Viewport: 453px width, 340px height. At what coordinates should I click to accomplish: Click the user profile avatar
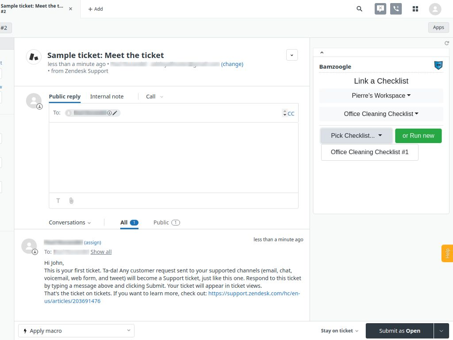(x=435, y=9)
